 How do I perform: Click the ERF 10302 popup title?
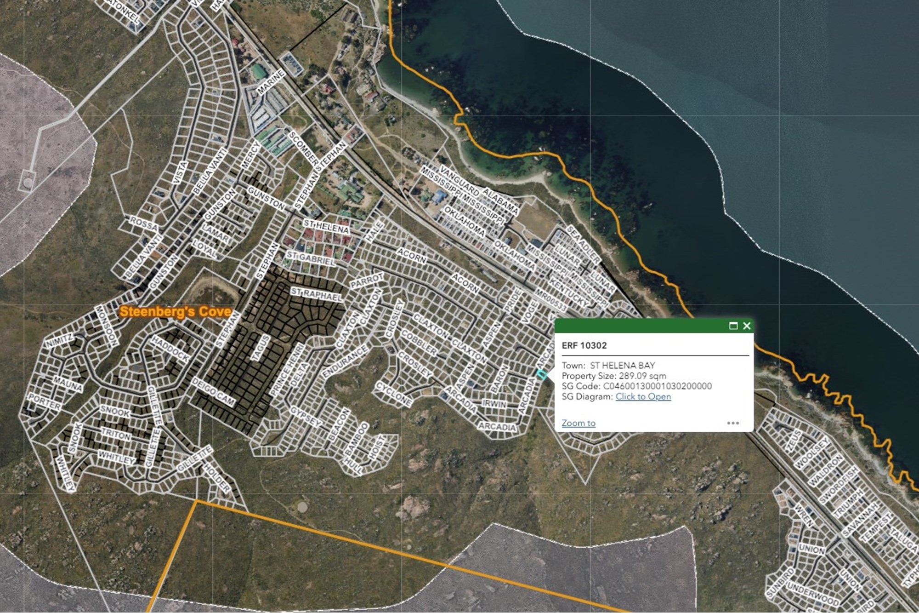click(584, 345)
